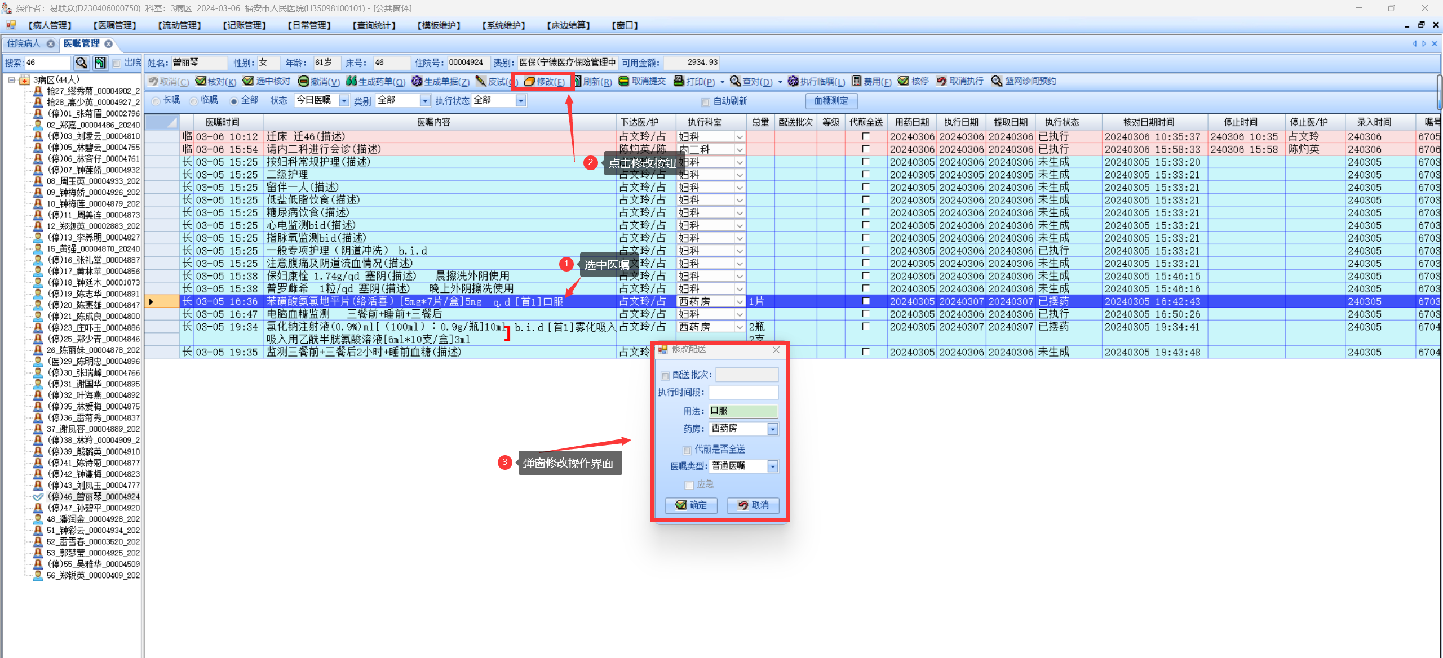Click the 打印(P) printer icon
1443x658 pixels.
click(x=679, y=81)
